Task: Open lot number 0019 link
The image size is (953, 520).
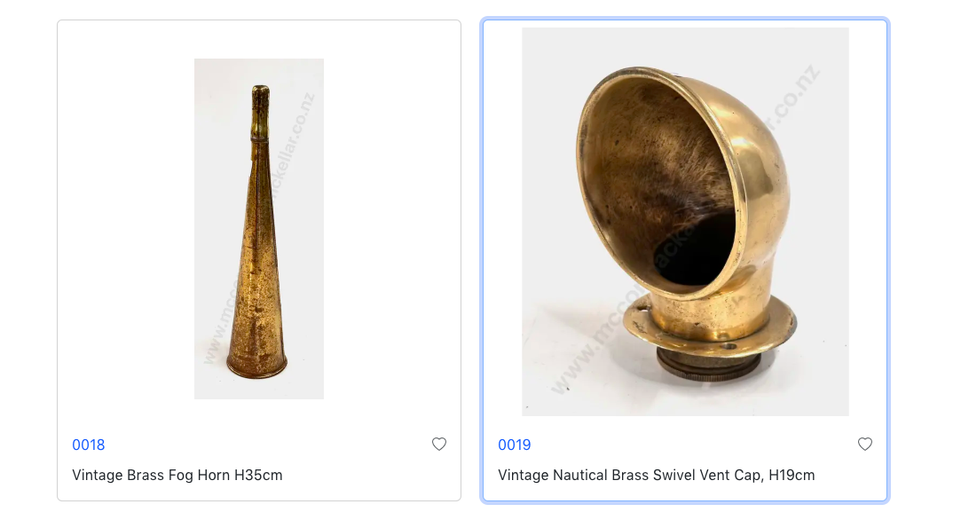Action: click(515, 445)
